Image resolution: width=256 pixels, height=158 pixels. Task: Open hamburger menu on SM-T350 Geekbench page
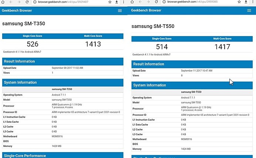point(120,11)
